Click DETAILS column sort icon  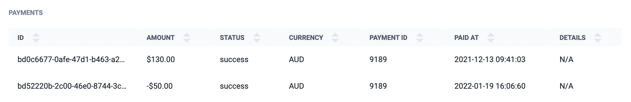(598, 38)
